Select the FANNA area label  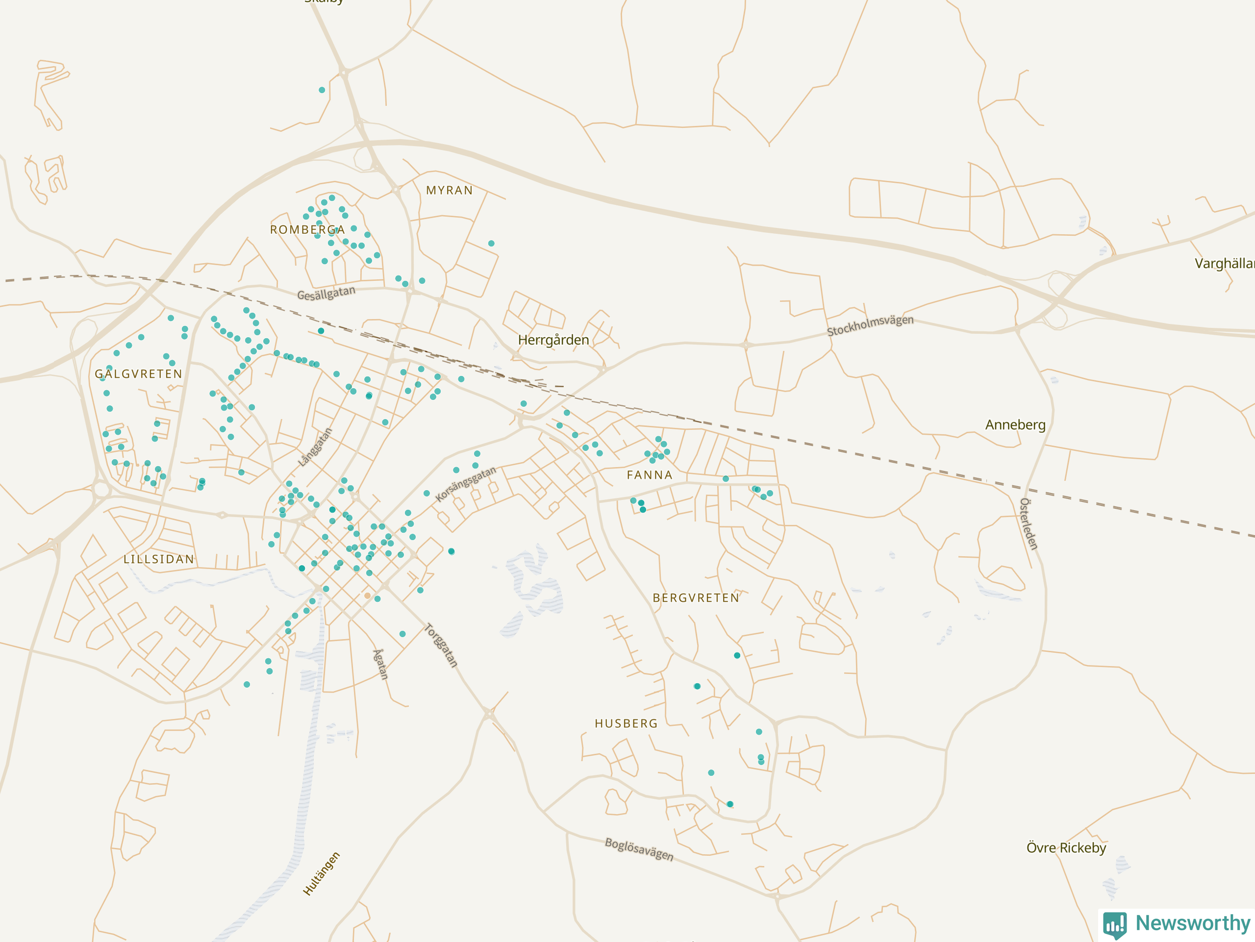point(650,475)
